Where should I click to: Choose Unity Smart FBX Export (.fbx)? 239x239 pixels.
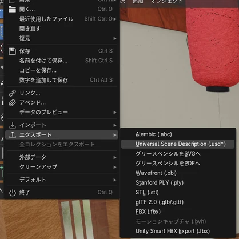(x=178, y=231)
